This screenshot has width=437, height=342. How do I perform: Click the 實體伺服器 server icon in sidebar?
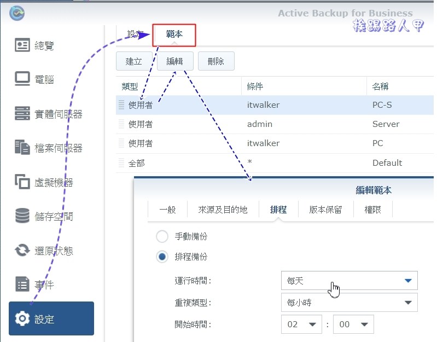[22, 113]
